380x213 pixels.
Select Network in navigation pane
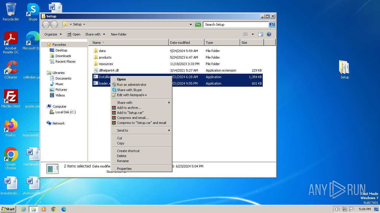(56, 123)
